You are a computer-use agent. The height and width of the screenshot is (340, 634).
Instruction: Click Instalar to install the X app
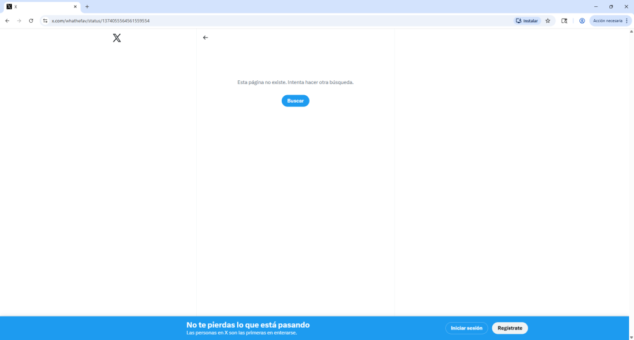pyautogui.click(x=528, y=20)
